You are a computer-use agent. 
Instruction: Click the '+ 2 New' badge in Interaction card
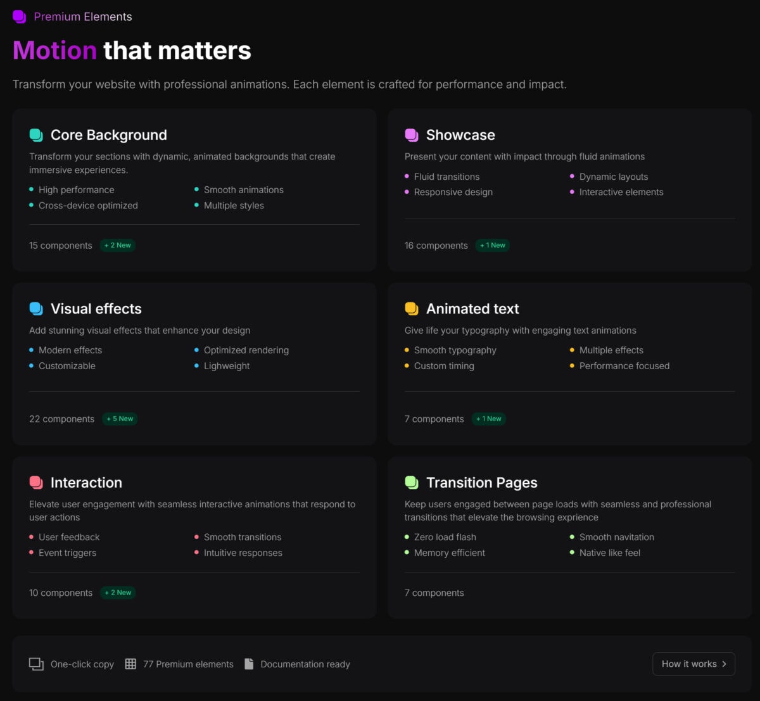[x=118, y=593]
